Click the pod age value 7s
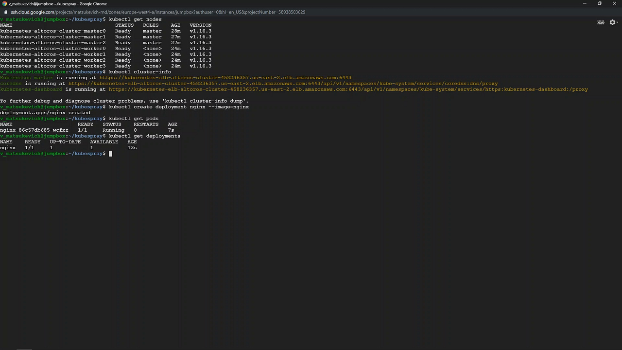Image resolution: width=622 pixels, height=350 pixels. [x=171, y=130]
